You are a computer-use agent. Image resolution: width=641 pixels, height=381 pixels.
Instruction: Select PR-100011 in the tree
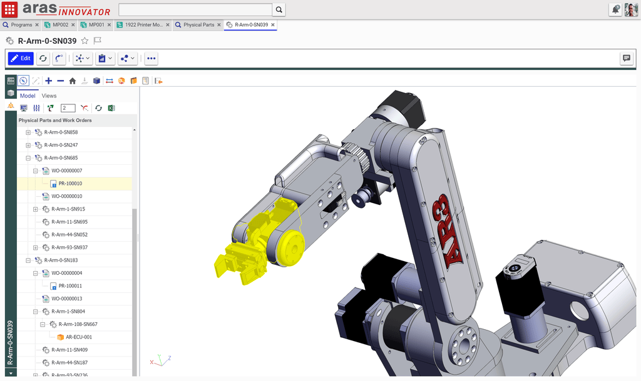pyautogui.click(x=70, y=286)
